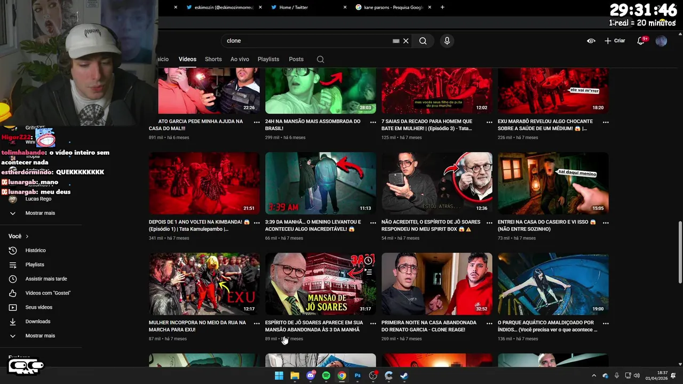683x384 pixels.
Task: Open options for MULHER INCORPORA video
Action: [x=257, y=323]
